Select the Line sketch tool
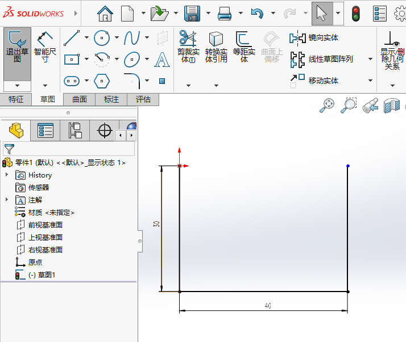406x342 pixels. point(72,38)
